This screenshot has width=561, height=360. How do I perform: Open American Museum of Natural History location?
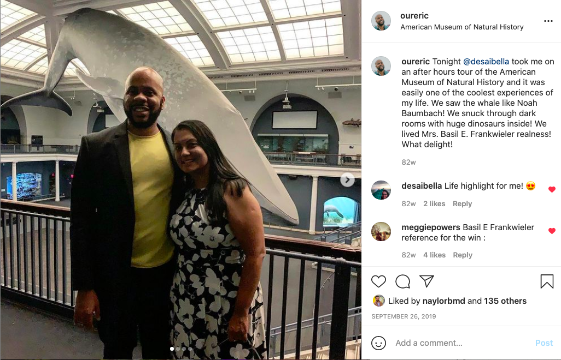(x=462, y=27)
